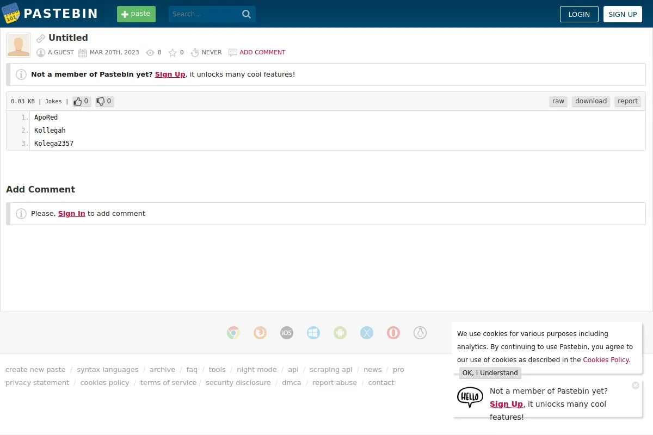This screenshot has height=435, width=653.
Task: Click the guest avatar thumbnail
Action: click(x=19, y=45)
